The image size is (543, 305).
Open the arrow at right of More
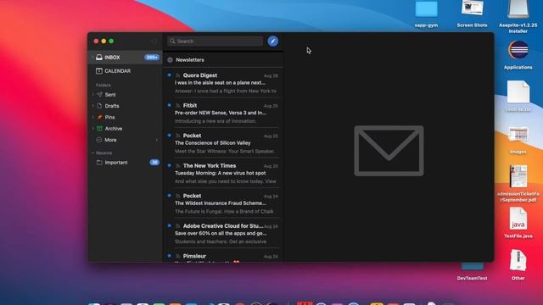point(157,140)
